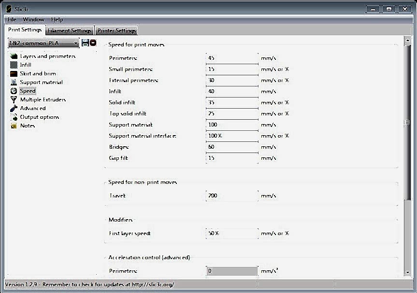Screen dimensions: 417x293
Task: Open Output options section
Action: [x=39, y=117]
